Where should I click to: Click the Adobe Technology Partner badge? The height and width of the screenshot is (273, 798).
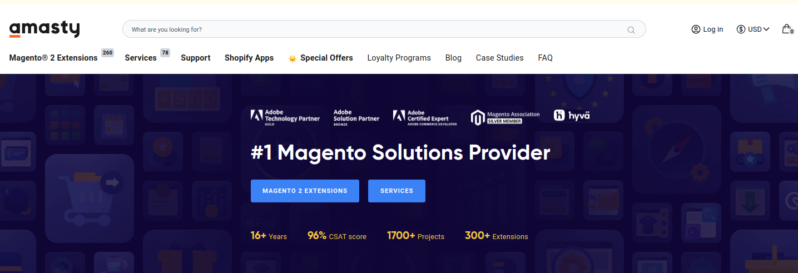285,116
